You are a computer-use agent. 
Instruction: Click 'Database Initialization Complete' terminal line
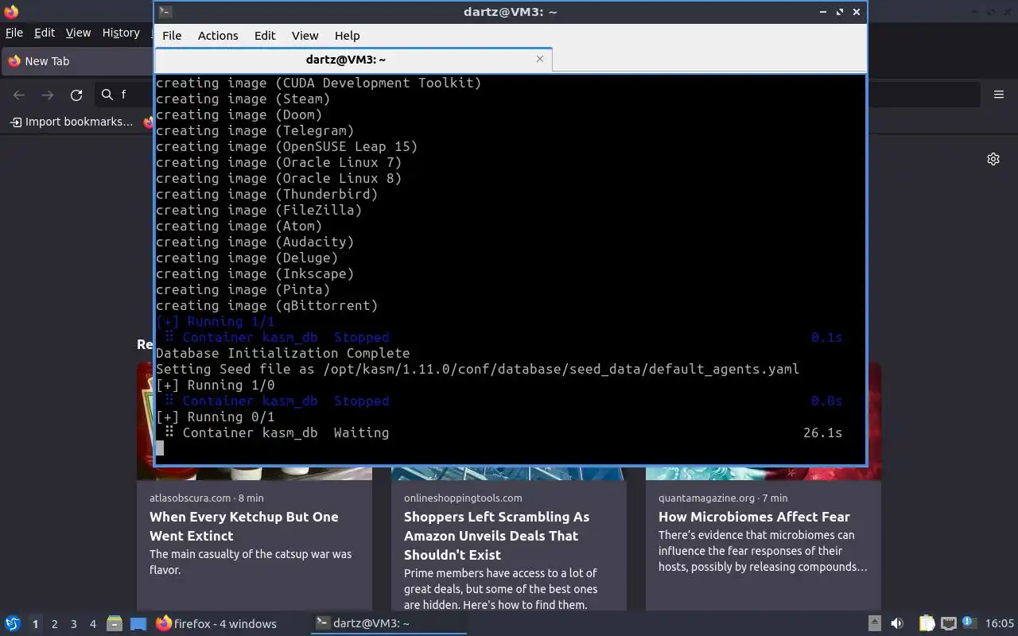(283, 353)
